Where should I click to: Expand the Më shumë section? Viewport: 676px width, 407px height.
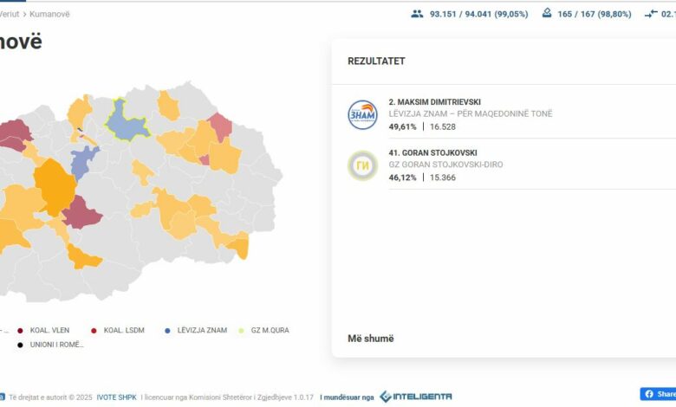point(370,339)
